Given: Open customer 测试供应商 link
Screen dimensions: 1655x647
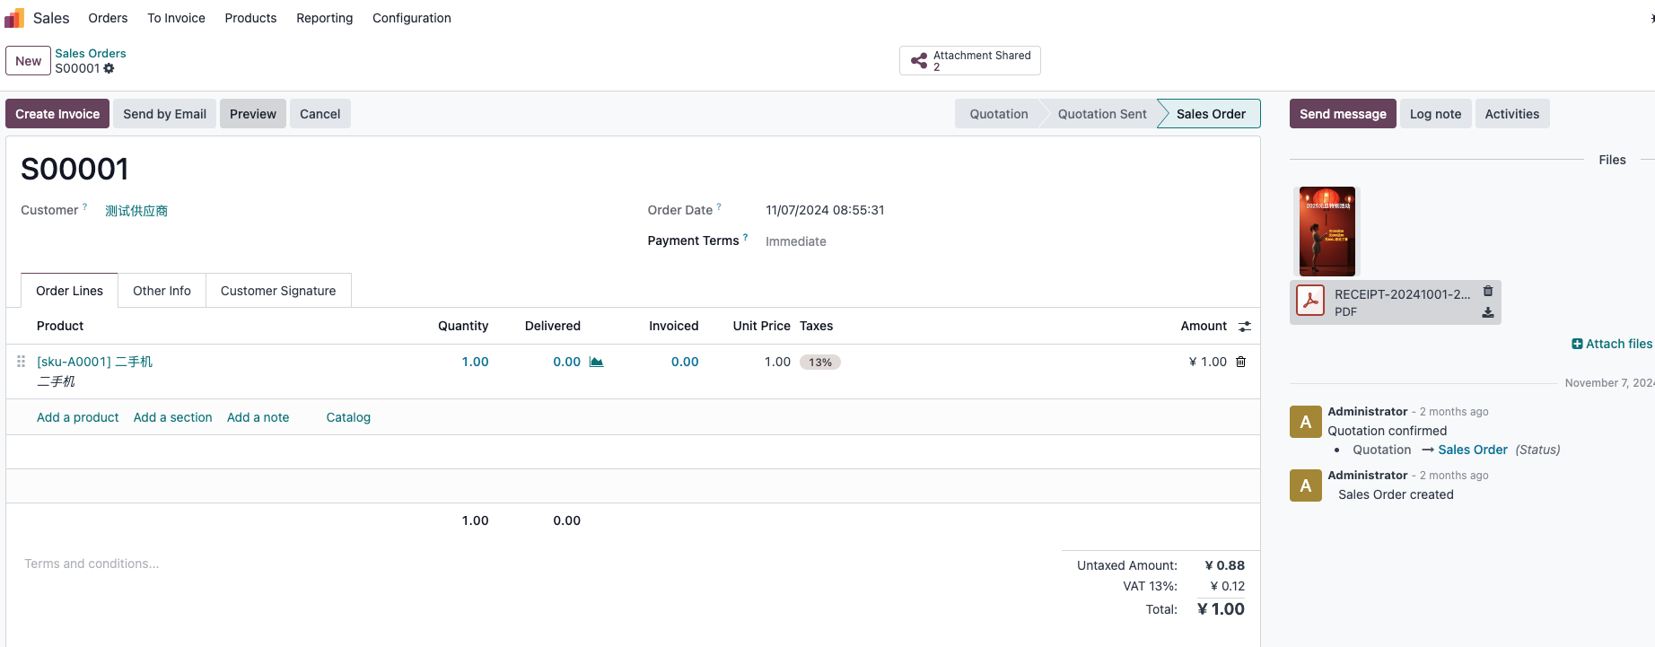Looking at the screenshot, I should point(136,211).
